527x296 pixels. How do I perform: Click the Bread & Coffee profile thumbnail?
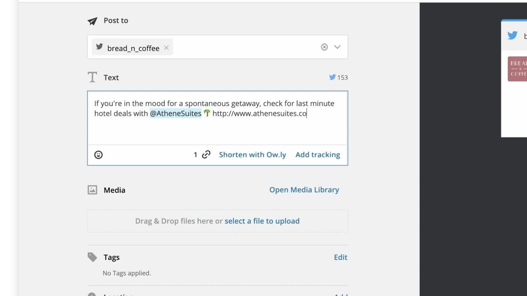click(517, 69)
